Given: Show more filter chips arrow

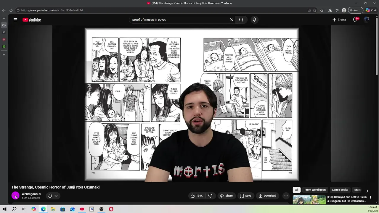Looking at the screenshot, I should (367, 191).
